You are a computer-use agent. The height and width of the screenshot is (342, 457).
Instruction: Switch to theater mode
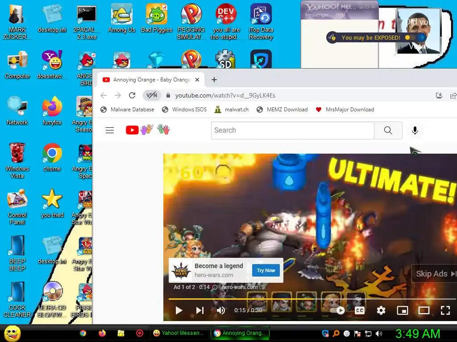coord(424,310)
